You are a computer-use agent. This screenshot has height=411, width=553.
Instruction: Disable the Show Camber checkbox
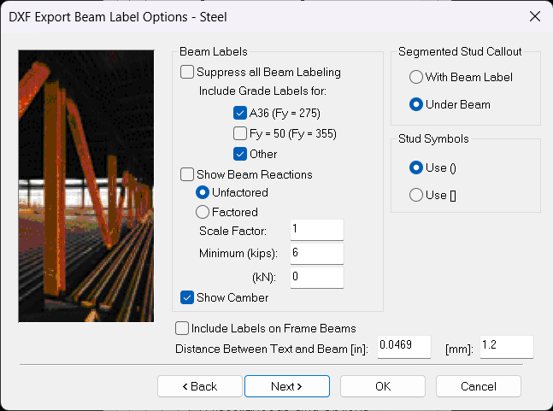(x=187, y=297)
